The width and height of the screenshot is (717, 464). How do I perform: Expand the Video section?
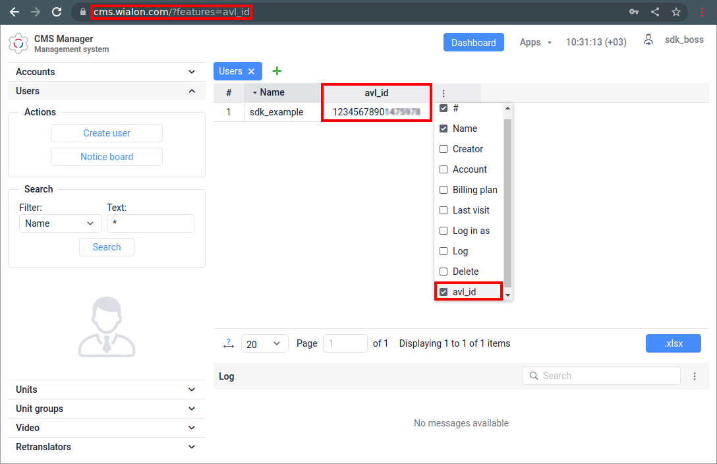tap(107, 428)
